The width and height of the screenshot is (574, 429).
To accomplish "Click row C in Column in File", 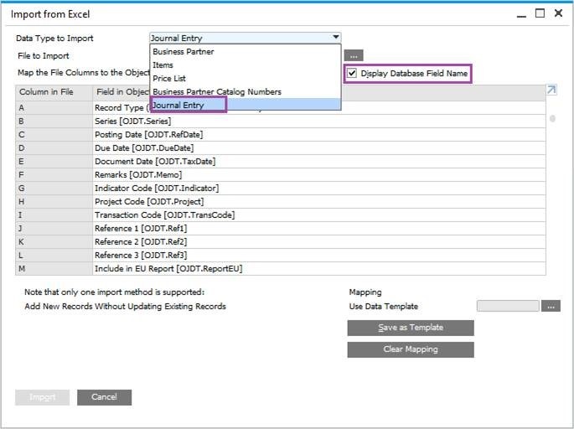I will [54, 135].
